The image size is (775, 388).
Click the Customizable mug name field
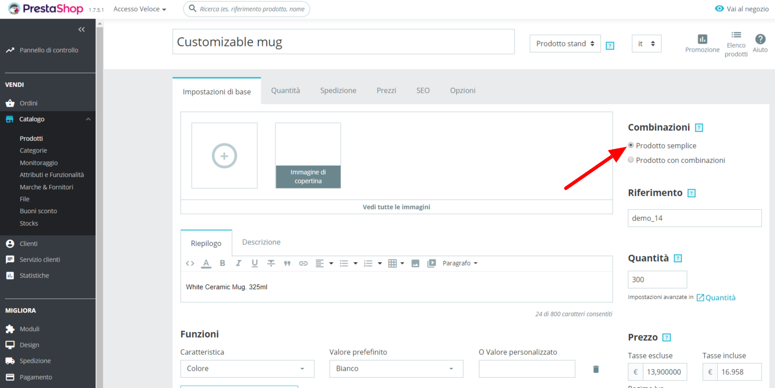click(x=344, y=42)
